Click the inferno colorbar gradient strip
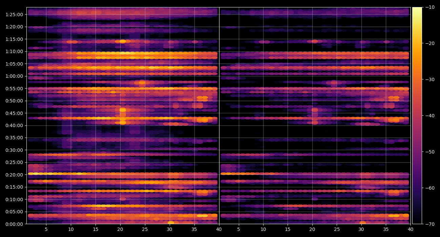Screen dimensions: 440x237 [417, 116]
